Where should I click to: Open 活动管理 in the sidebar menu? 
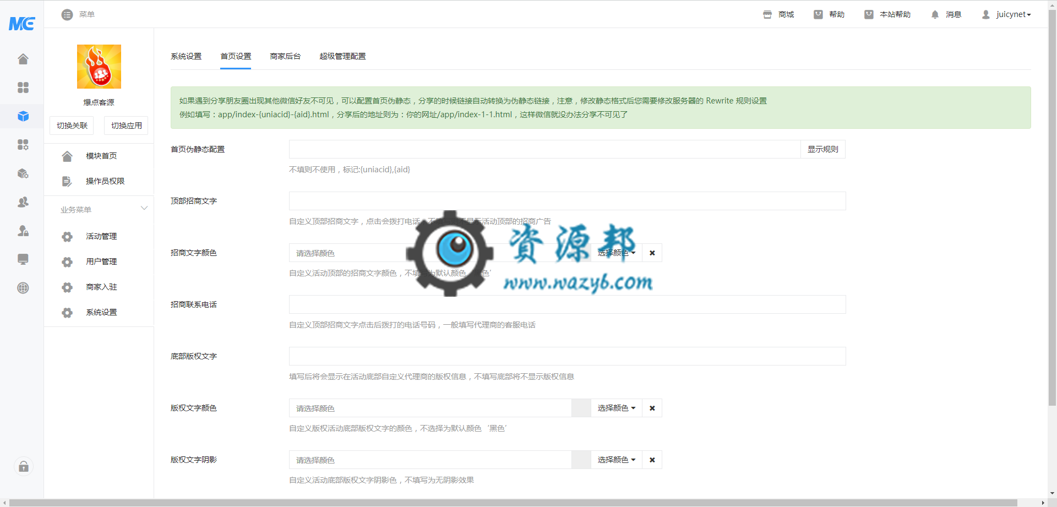101,236
